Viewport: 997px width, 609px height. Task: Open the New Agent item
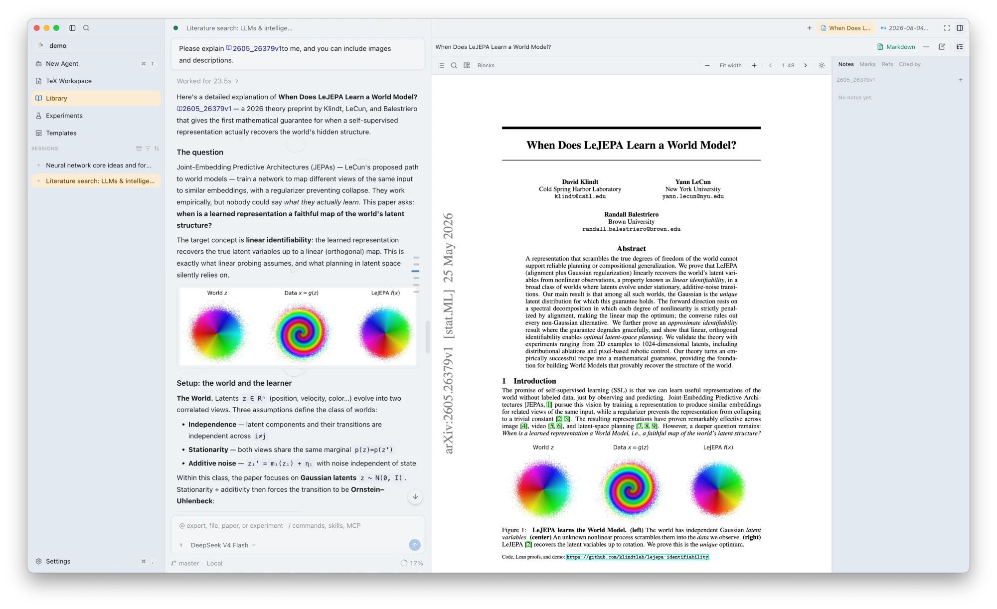(x=96, y=63)
